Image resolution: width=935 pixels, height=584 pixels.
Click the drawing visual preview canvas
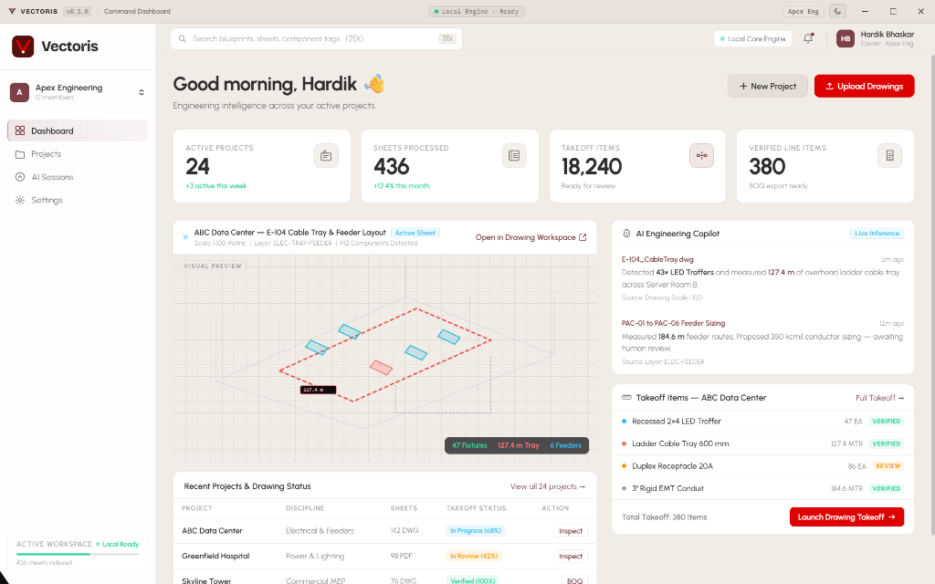click(384, 358)
